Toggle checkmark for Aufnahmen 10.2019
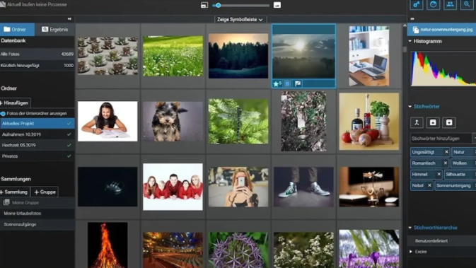This screenshot has height=268, width=476. coord(69,134)
